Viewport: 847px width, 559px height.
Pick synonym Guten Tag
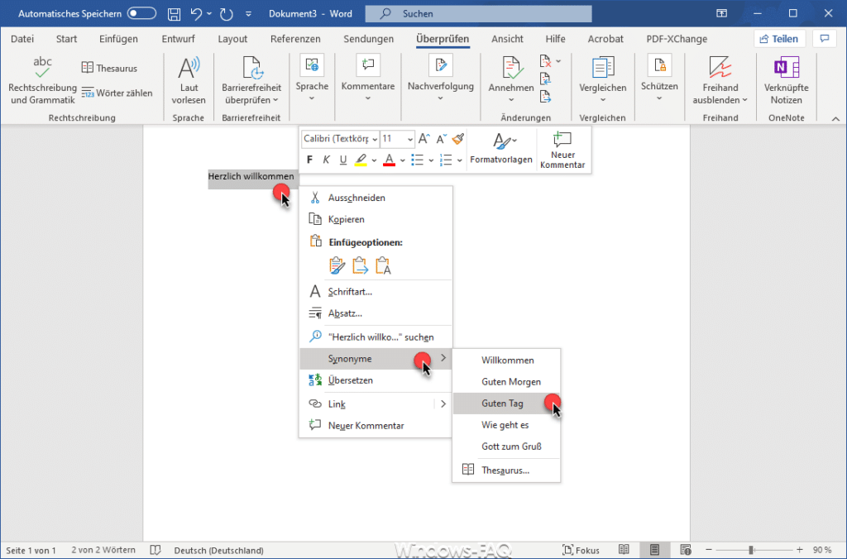(x=506, y=404)
